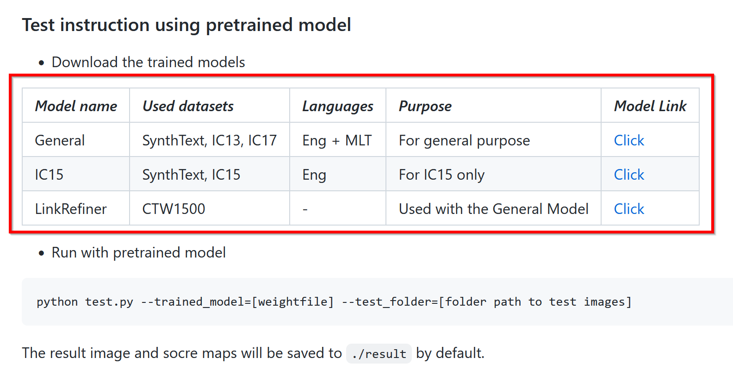This screenshot has height=383, width=733.
Task: Click the ./result inline code text
Action: pos(379,354)
